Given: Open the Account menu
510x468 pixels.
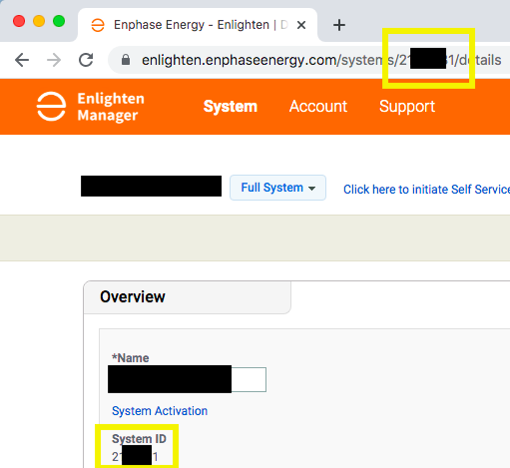Looking at the screenshot, I should (318, 107).
